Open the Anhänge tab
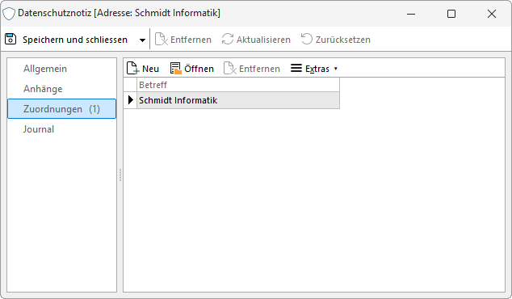The width and height of the screenshot is (512, 299). pos(43,89)
